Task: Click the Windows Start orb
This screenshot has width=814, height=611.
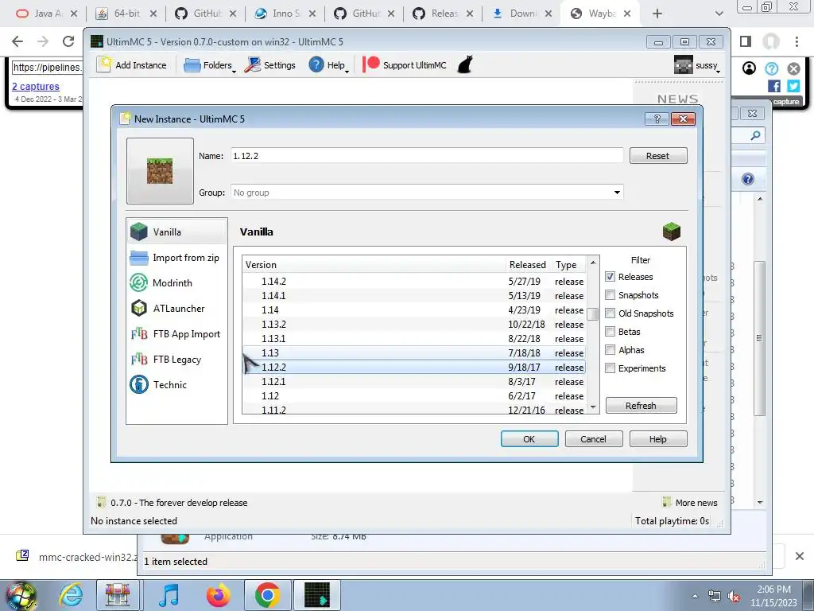Action: pyautogui.click(x=21, y=595)
